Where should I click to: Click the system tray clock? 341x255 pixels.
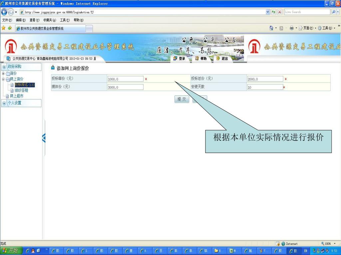[x=334, y=251]
